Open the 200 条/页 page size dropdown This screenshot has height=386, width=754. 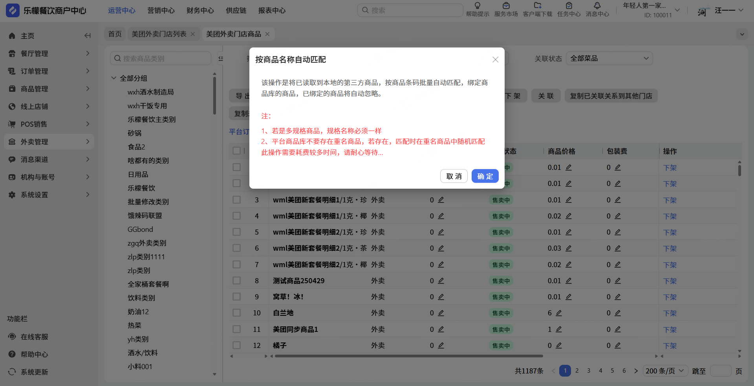pos(664,371)
